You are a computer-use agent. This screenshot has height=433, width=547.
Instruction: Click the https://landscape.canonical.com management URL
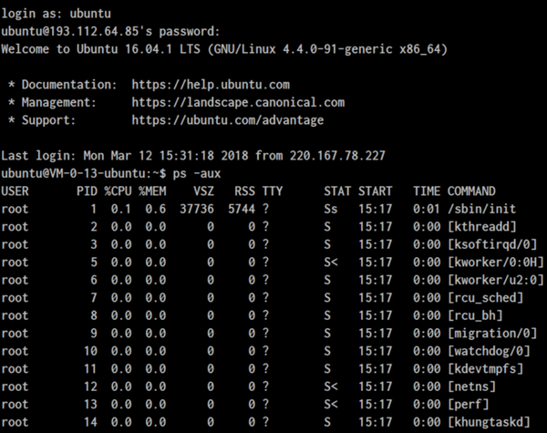(238, 103)
